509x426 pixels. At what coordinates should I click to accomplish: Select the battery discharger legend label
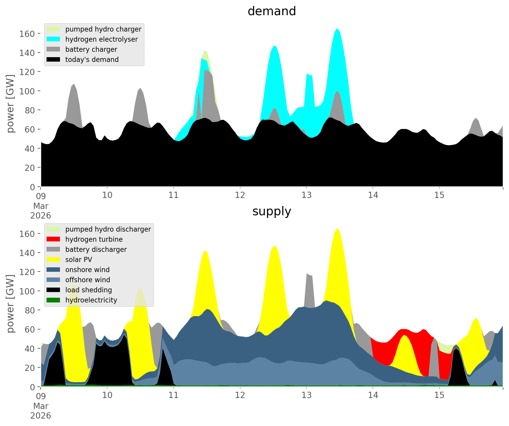pyautogui.click(x=96, y=249)
